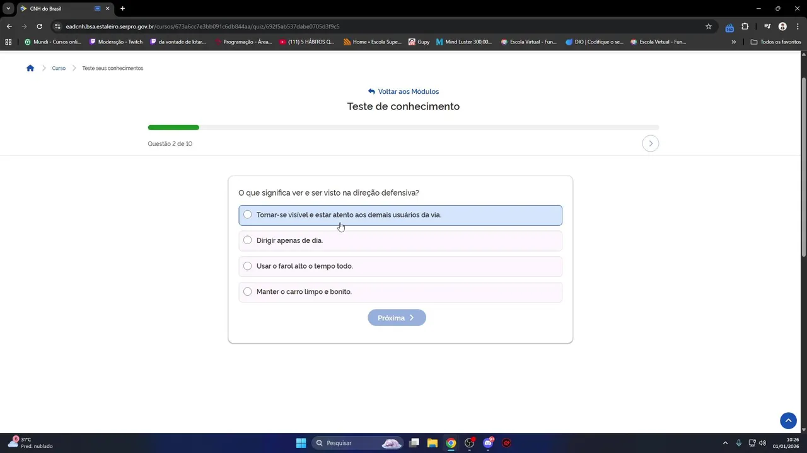Click the 'Curso' breadcrumb link
807x453 pixels.
[x=59, y=68]
